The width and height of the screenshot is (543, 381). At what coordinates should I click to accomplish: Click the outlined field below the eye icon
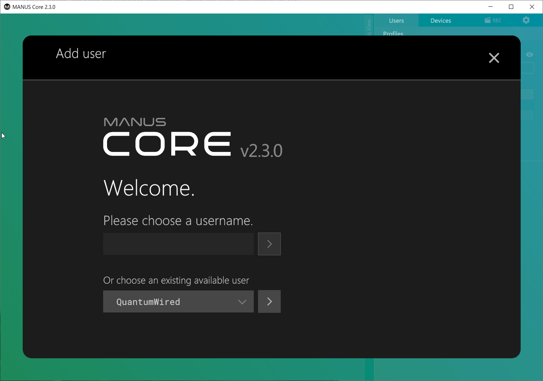(x=527, y=68)
